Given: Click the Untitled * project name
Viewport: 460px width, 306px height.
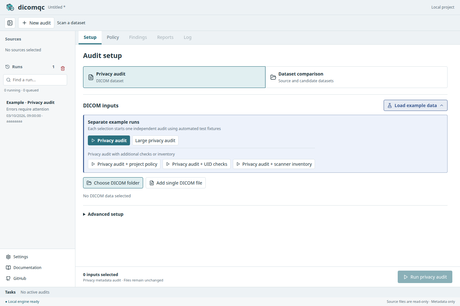Looking at the screenshot, I should coord(57,7).
